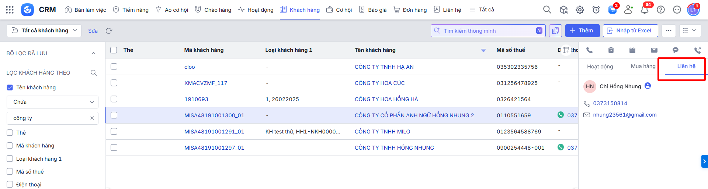
Task: Click the filter icon in Tên khách hàng column
Action: (483, 50)
